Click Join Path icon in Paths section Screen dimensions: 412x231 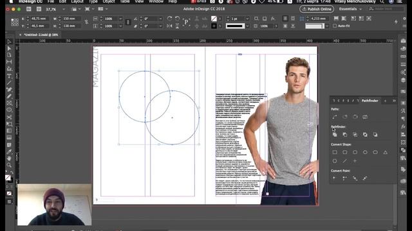(x=335, y=117)
